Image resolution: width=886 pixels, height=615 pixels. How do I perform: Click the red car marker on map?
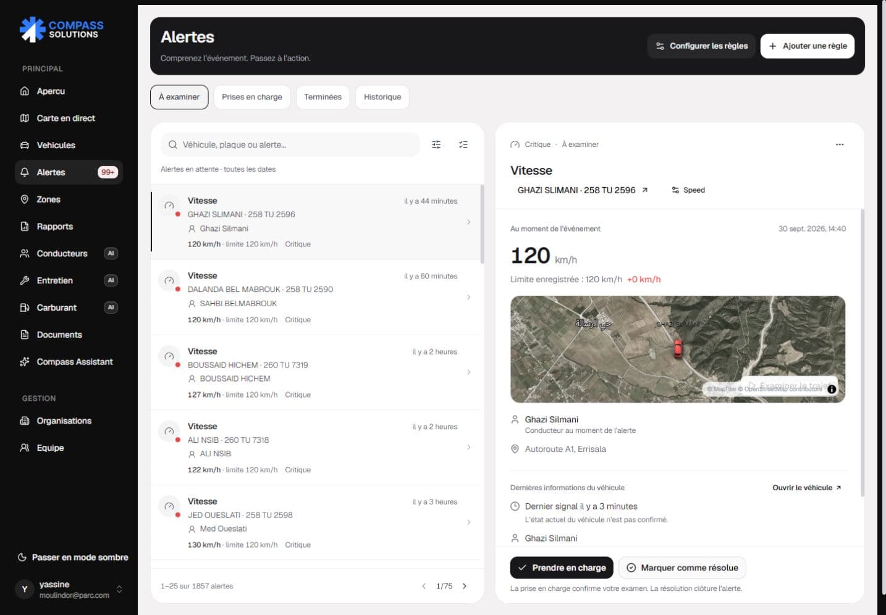tap(678, 349)
